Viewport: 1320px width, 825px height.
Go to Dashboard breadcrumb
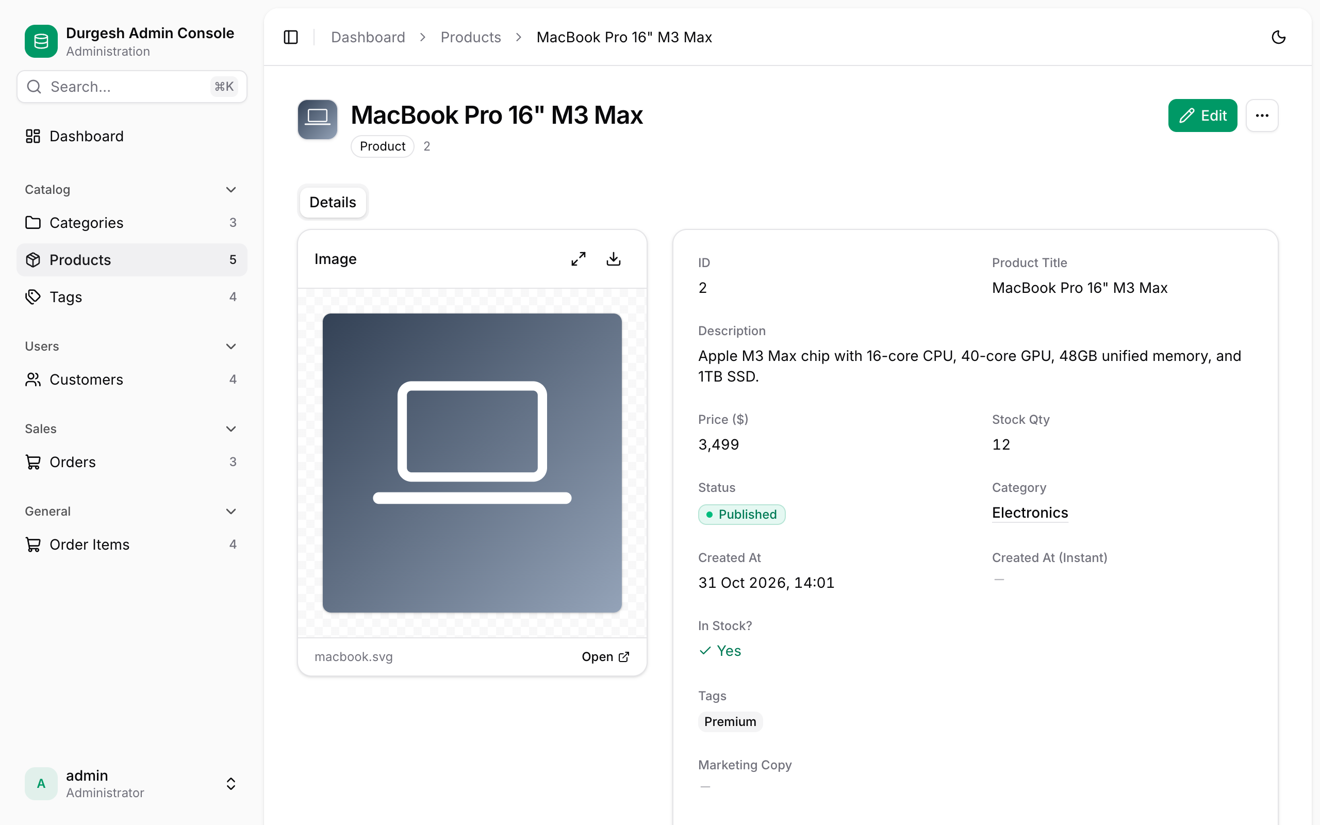tap(368, 37)
